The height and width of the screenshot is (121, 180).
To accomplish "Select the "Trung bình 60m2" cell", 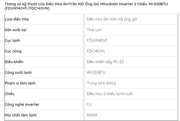I will [101, 83].
